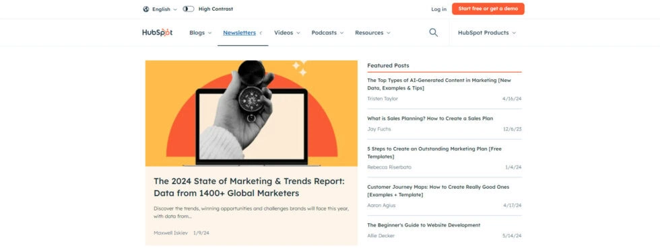Open the 2024 State of Marketing report

click(x=249, y=187)
